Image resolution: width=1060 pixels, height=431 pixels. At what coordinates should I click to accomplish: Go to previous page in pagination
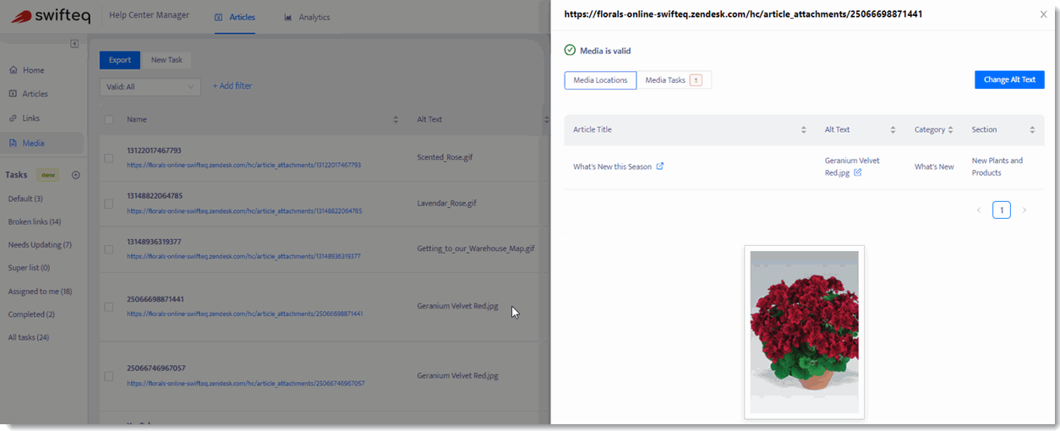point(979,210)
